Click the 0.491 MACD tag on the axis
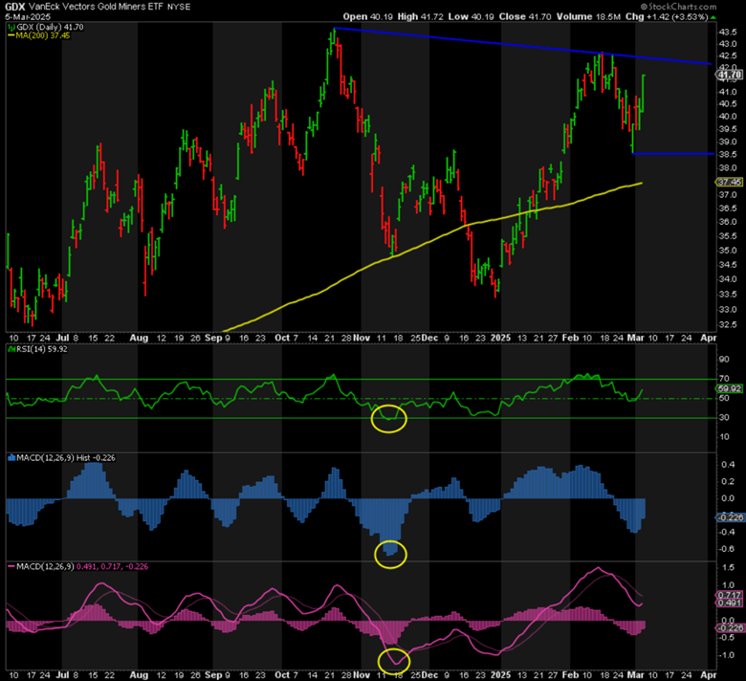746x681 pixels. coord(730,603)
